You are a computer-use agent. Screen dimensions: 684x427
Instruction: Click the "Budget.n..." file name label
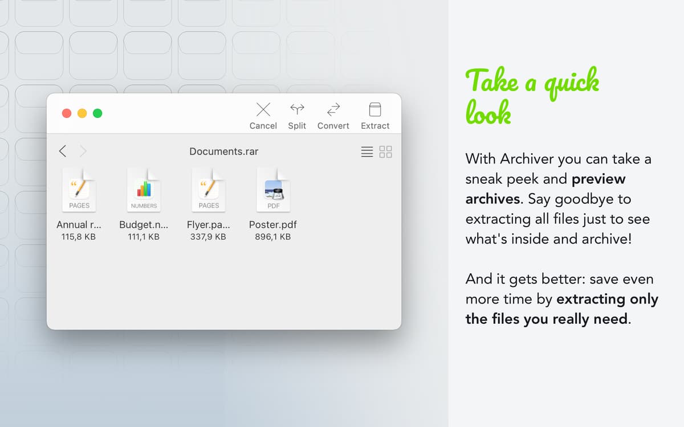click(x=144, y=225)
